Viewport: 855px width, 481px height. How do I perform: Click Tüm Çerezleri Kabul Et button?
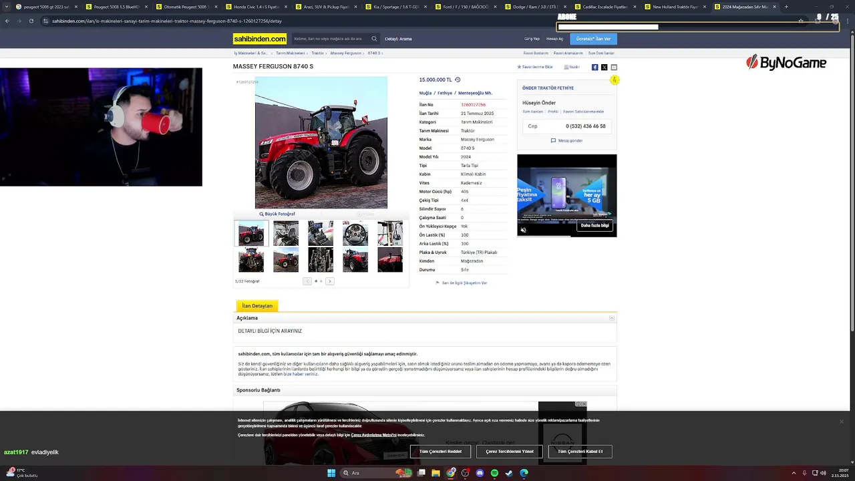pyautogui.click(x=580, y=452)
